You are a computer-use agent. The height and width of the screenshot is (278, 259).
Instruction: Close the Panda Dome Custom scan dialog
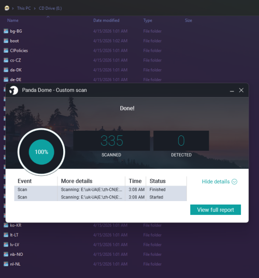(x=241, y=90)
